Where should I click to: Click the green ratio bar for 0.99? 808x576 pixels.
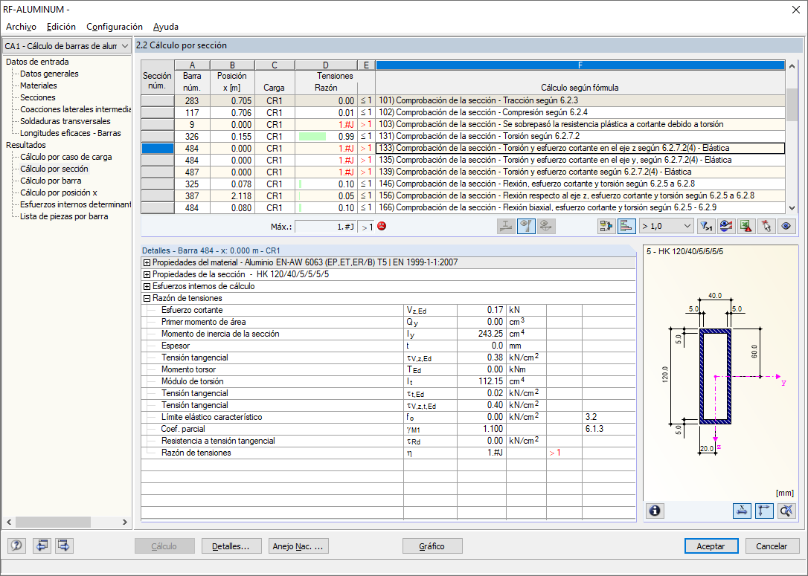312,137
